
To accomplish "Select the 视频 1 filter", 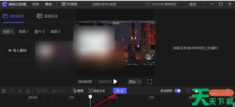I will tap(23, 32).
